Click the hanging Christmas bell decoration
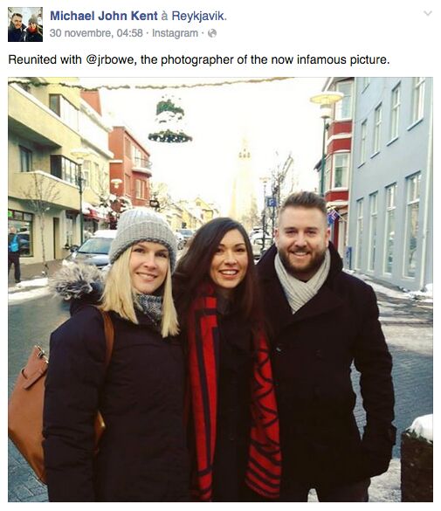441x511 pixels. pos(170,121)
